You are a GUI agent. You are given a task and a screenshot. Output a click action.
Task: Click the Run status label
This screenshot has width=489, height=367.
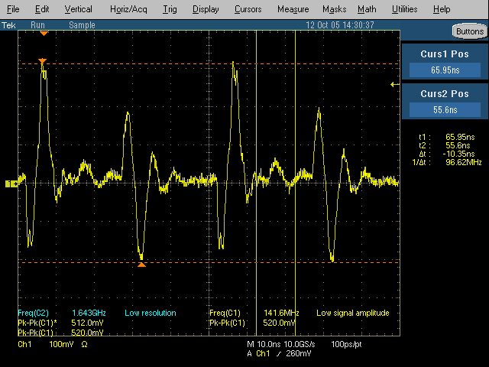[x=37, y=25]
